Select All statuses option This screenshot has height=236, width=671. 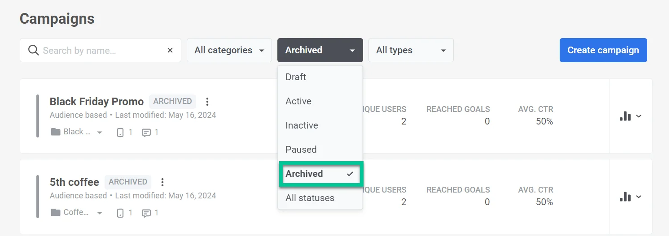coord(310,198)
